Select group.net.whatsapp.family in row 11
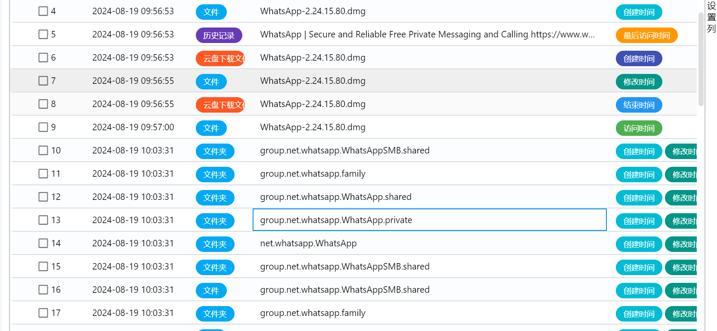This screenshot has width=717, height=331. click(x=313, y=174)
